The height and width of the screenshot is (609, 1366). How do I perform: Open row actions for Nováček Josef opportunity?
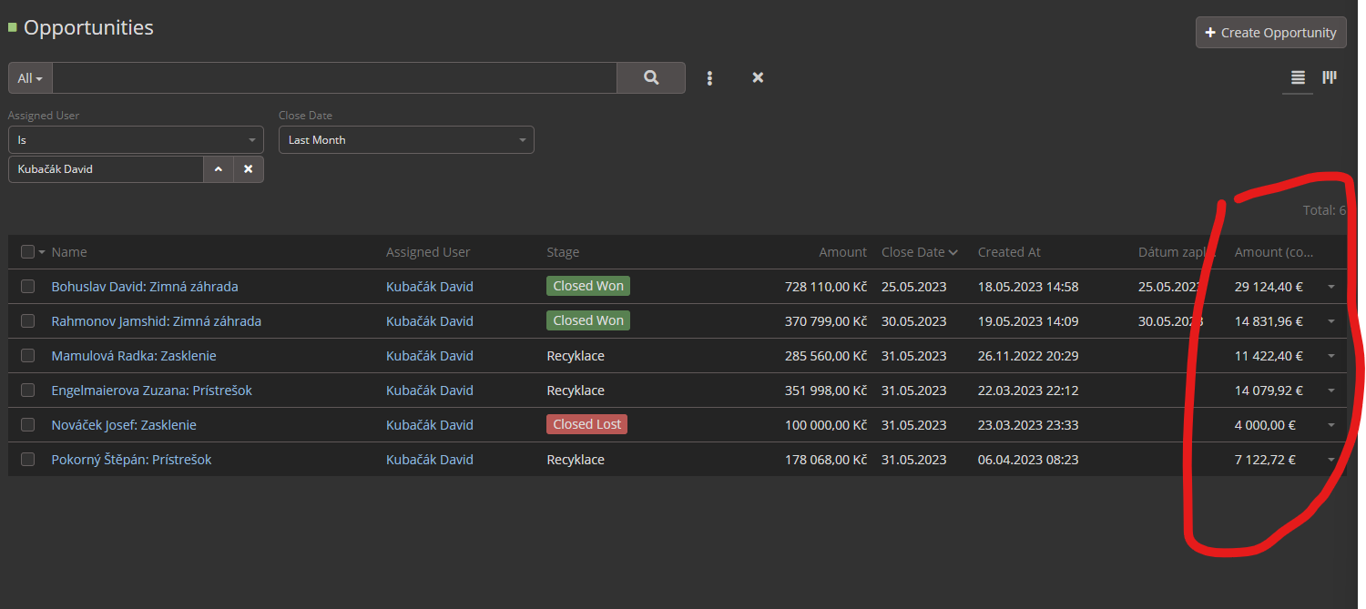point(1331,425)
